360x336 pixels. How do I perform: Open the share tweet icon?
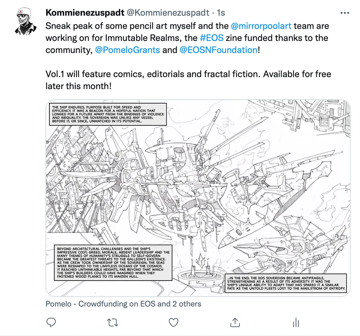pos(235,322)
